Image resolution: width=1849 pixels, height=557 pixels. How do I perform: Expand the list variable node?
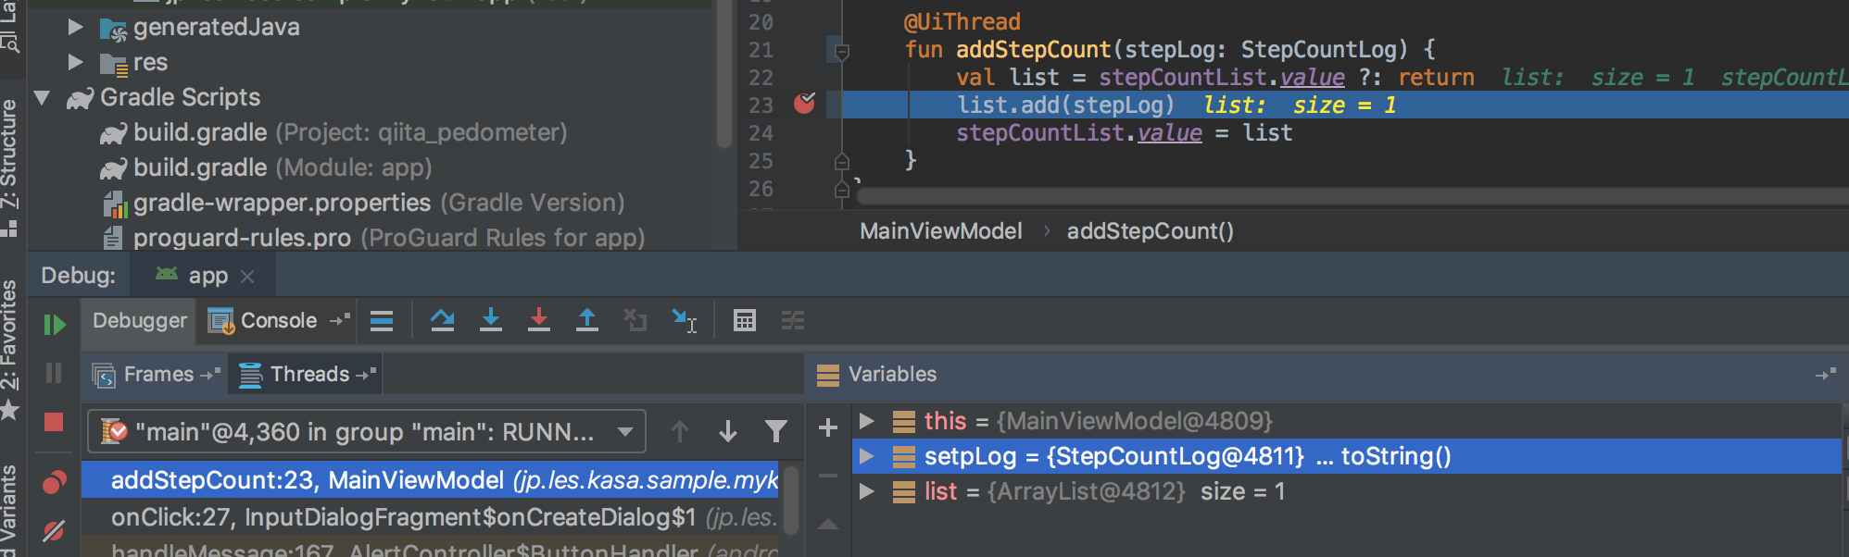[867, 491]
